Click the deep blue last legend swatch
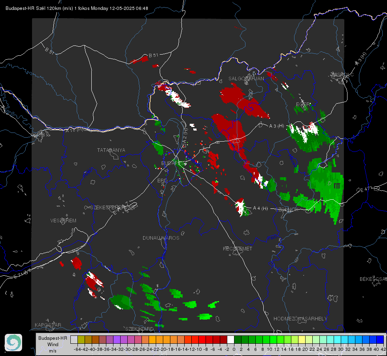The height and width of the screenshot is (356, 387). (380, 339)
